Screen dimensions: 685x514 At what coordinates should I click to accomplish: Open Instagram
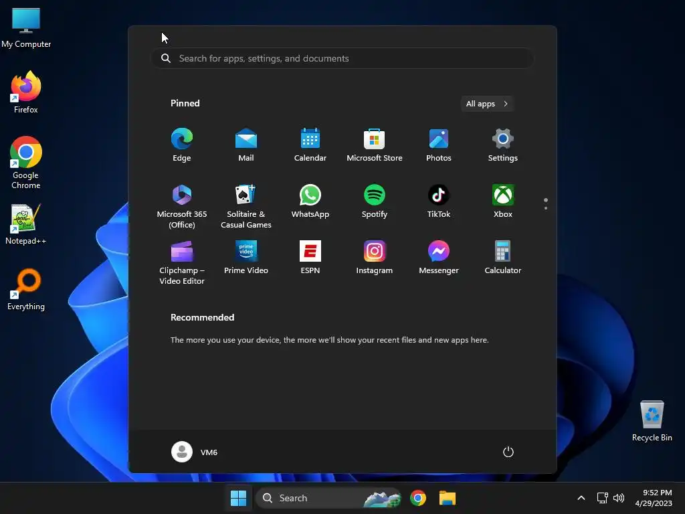point(375,258)
